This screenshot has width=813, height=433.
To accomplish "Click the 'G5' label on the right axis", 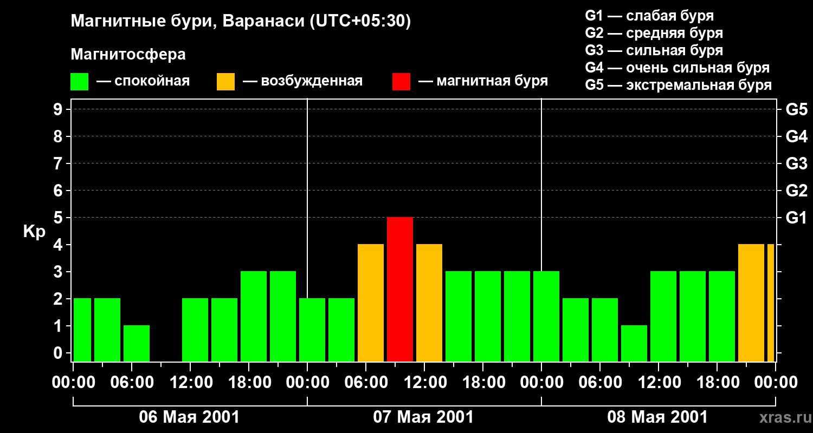I will pyautogui.click(x=796, y=109).
